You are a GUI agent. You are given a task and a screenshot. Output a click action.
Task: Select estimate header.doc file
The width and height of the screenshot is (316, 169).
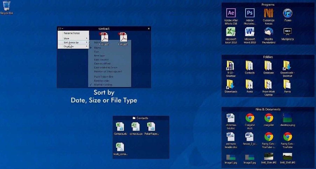(x=231, y=137)
